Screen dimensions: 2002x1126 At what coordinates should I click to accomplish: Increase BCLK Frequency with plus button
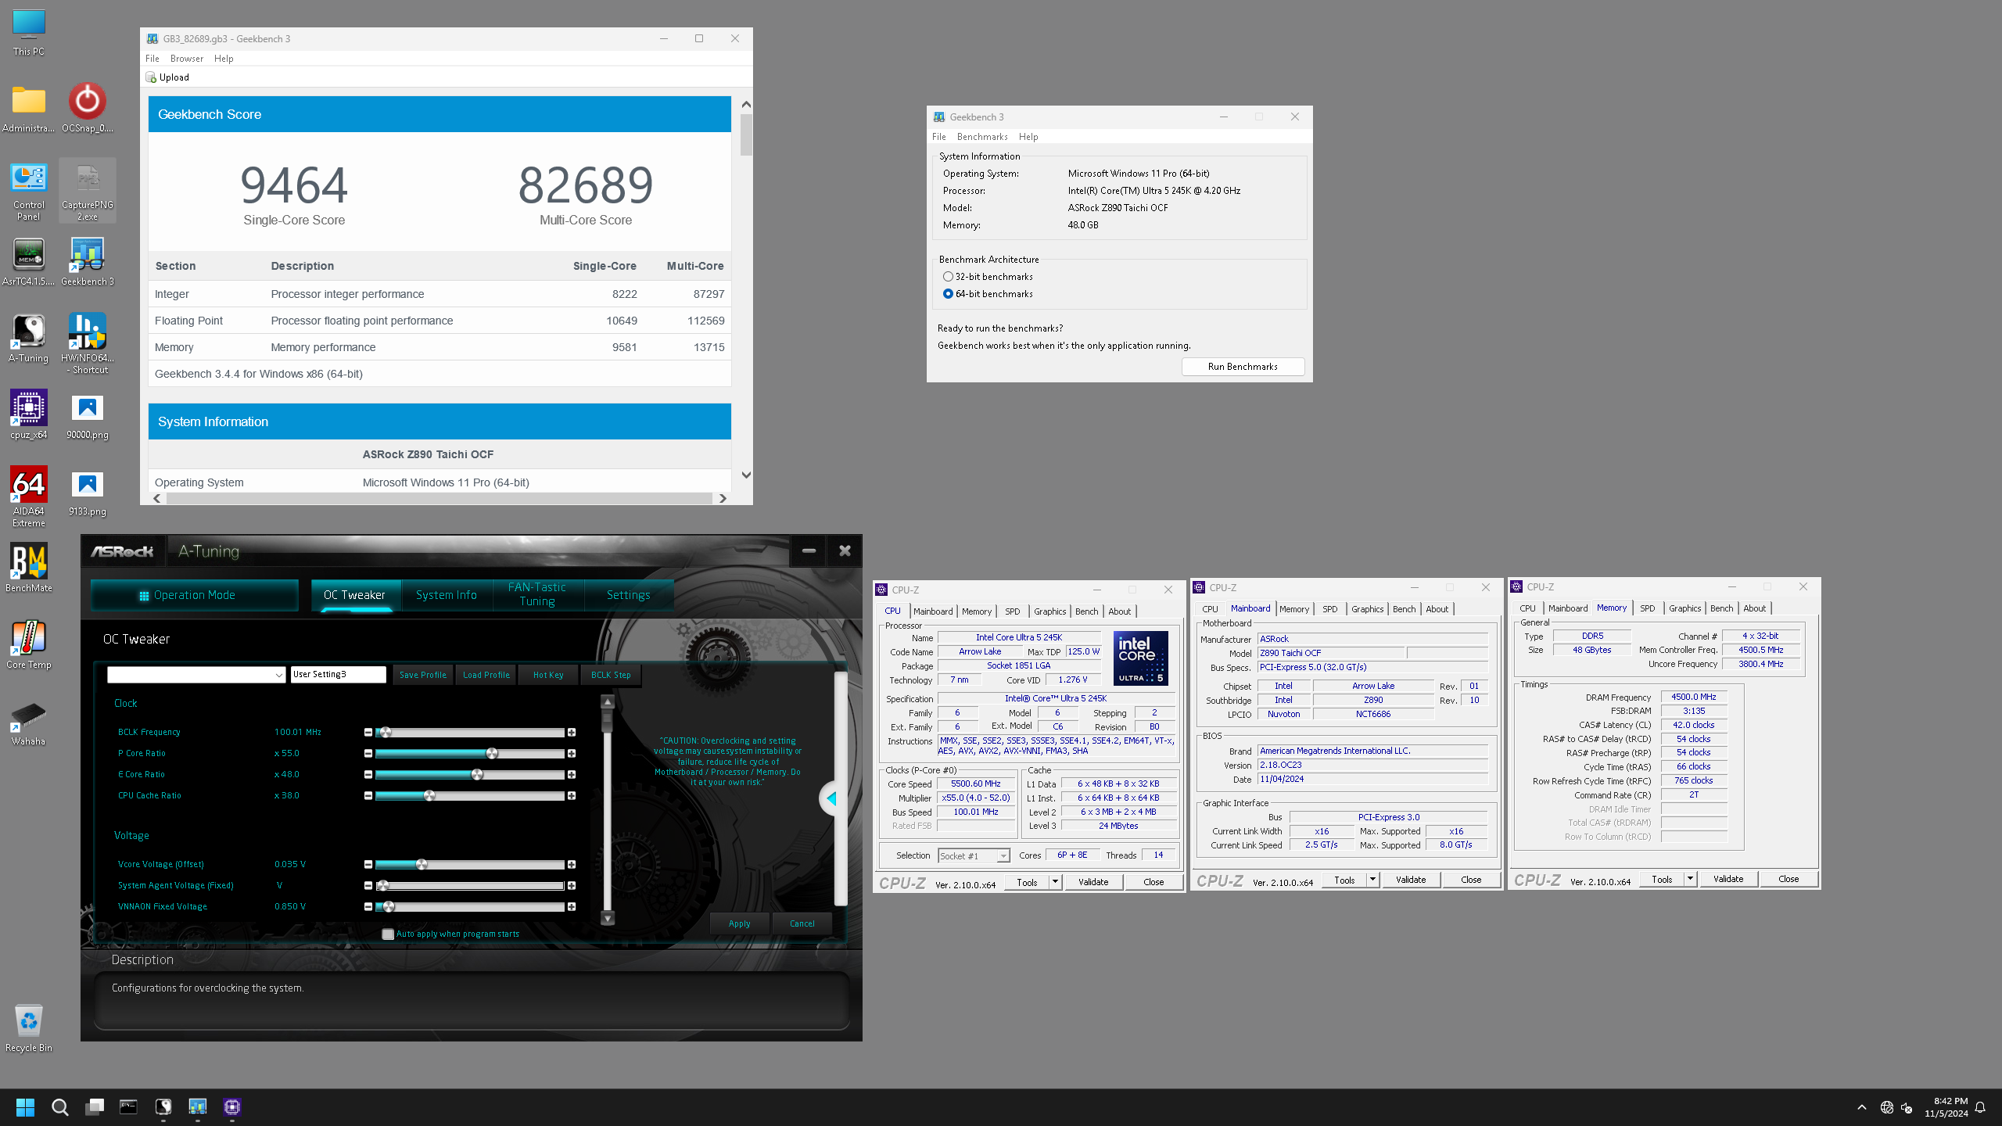pyautogui.click(x=572, y=733)
